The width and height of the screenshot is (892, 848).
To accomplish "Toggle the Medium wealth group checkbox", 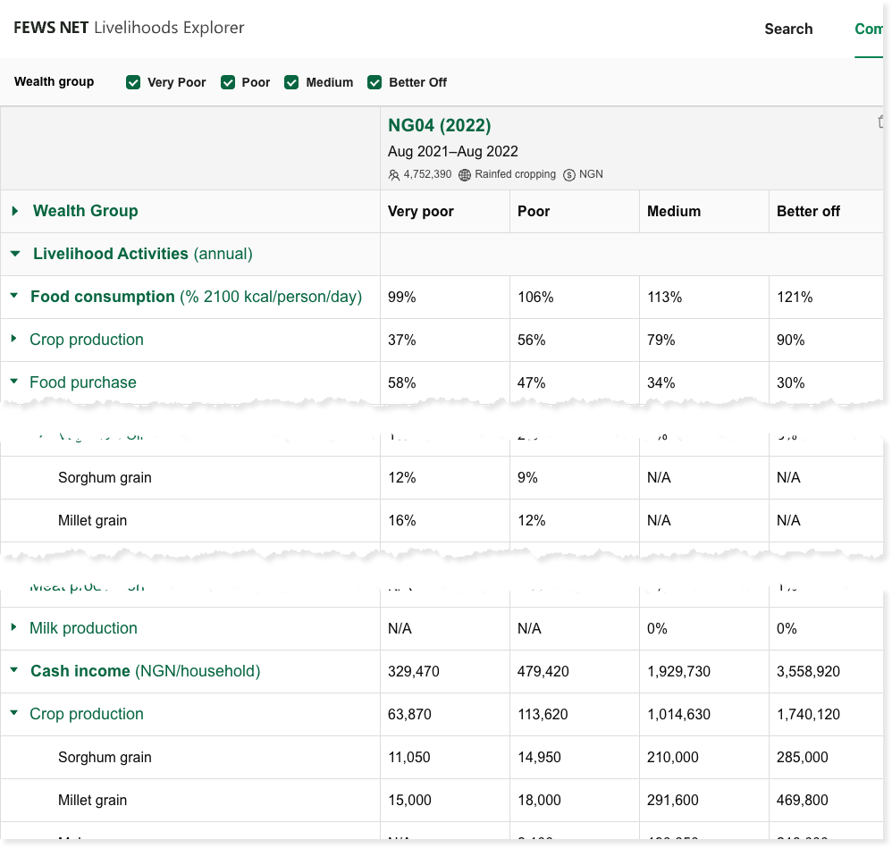I will pyautogui.click(x=291, y=82).
